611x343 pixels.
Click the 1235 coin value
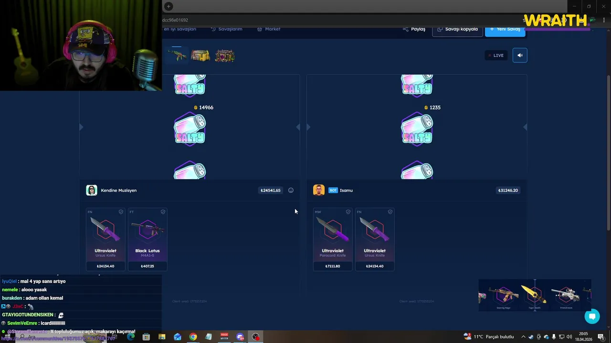432,108
